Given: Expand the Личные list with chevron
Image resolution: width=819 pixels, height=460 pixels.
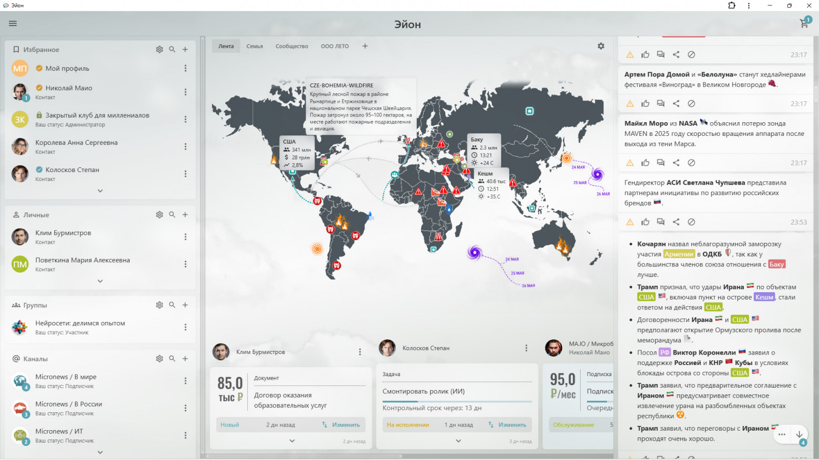Looking at the screenshot, I should (x=100, y=281).
